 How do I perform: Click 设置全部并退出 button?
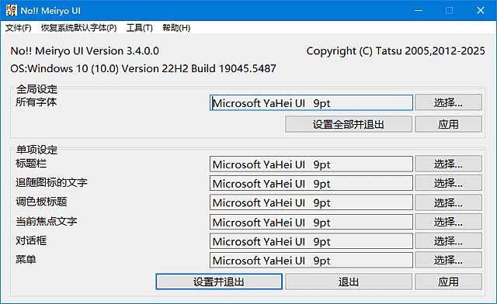[x=349, y=124]
